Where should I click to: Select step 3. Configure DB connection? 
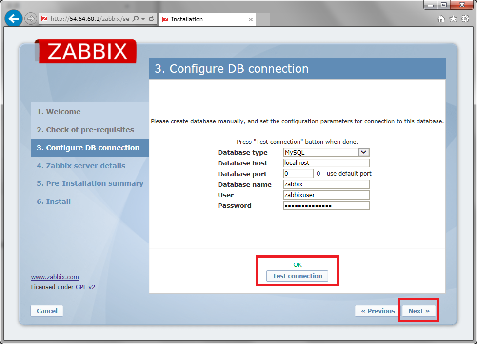(90, 148)
